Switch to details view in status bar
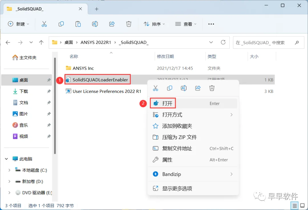 tap(294, 206)
